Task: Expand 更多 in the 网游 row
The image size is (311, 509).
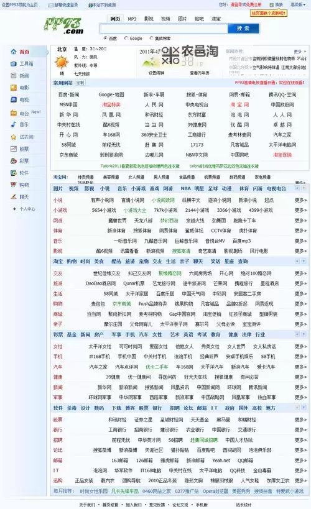Action: pyautogui.click(x=300, y=221)
